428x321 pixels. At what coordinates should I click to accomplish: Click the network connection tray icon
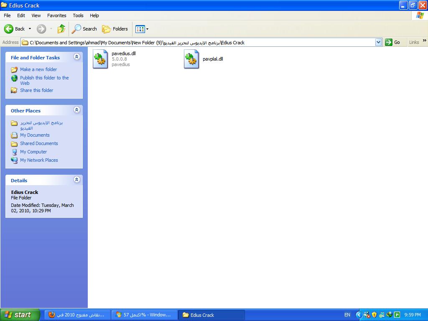point(382,315)
